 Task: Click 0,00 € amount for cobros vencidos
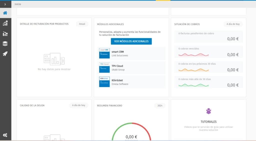tap(233, 55)
